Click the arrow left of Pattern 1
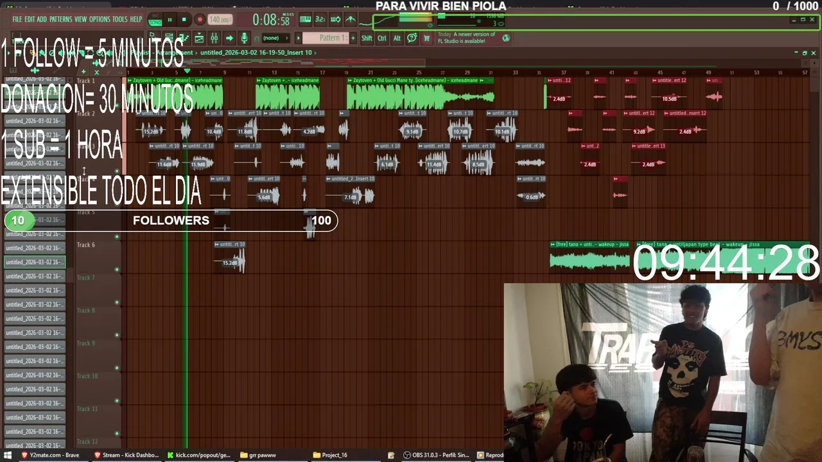 tap(298, 38)
